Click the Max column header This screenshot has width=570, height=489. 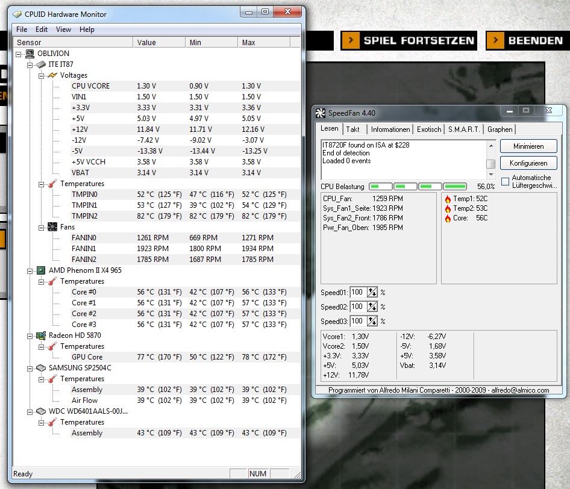(264, 43)
